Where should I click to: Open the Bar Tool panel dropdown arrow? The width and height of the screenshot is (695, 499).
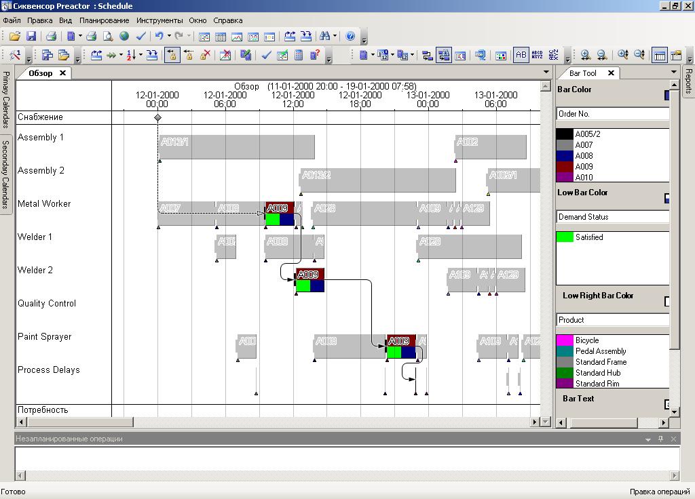click(x=674, y=72)
